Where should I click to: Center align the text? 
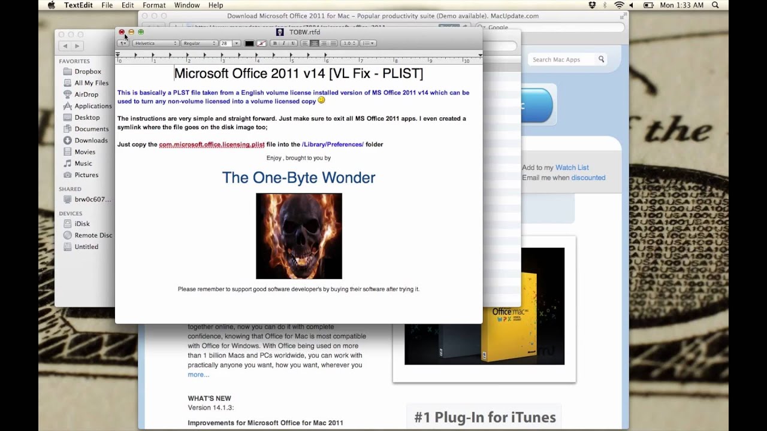tap(314, 43)
